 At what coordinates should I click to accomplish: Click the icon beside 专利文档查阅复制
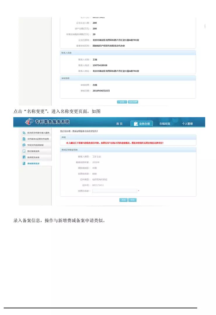[24, 145]
